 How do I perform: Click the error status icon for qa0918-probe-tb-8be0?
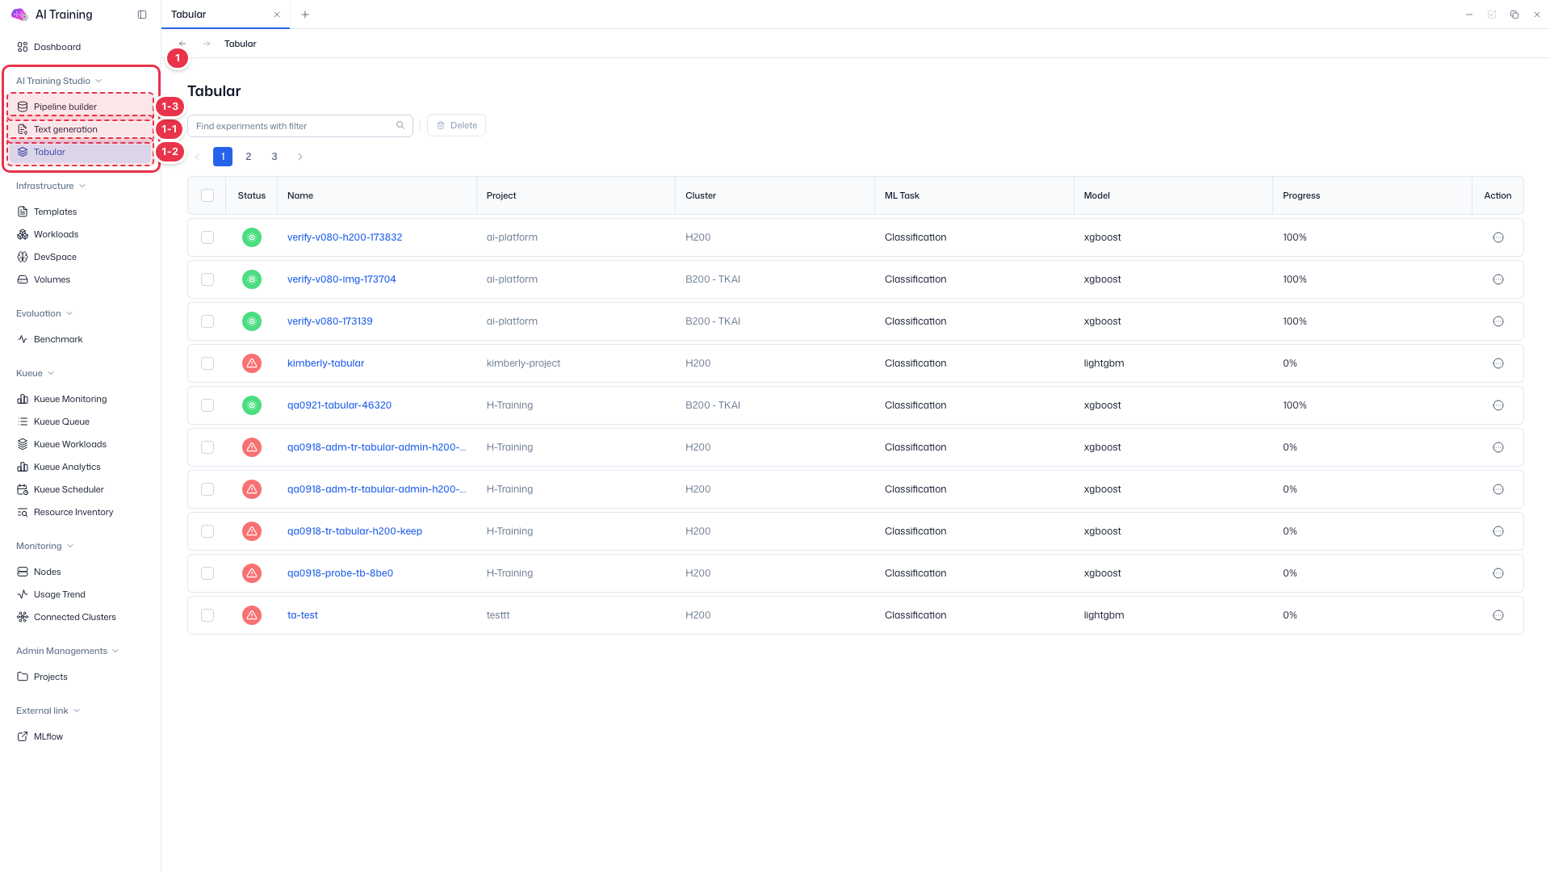pos(252,573)
